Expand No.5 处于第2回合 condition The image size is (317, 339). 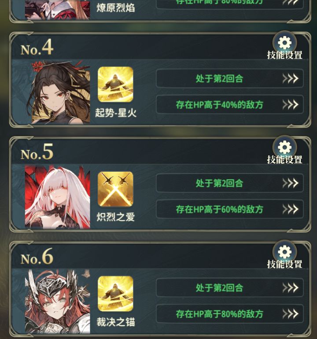coord(230,183)
